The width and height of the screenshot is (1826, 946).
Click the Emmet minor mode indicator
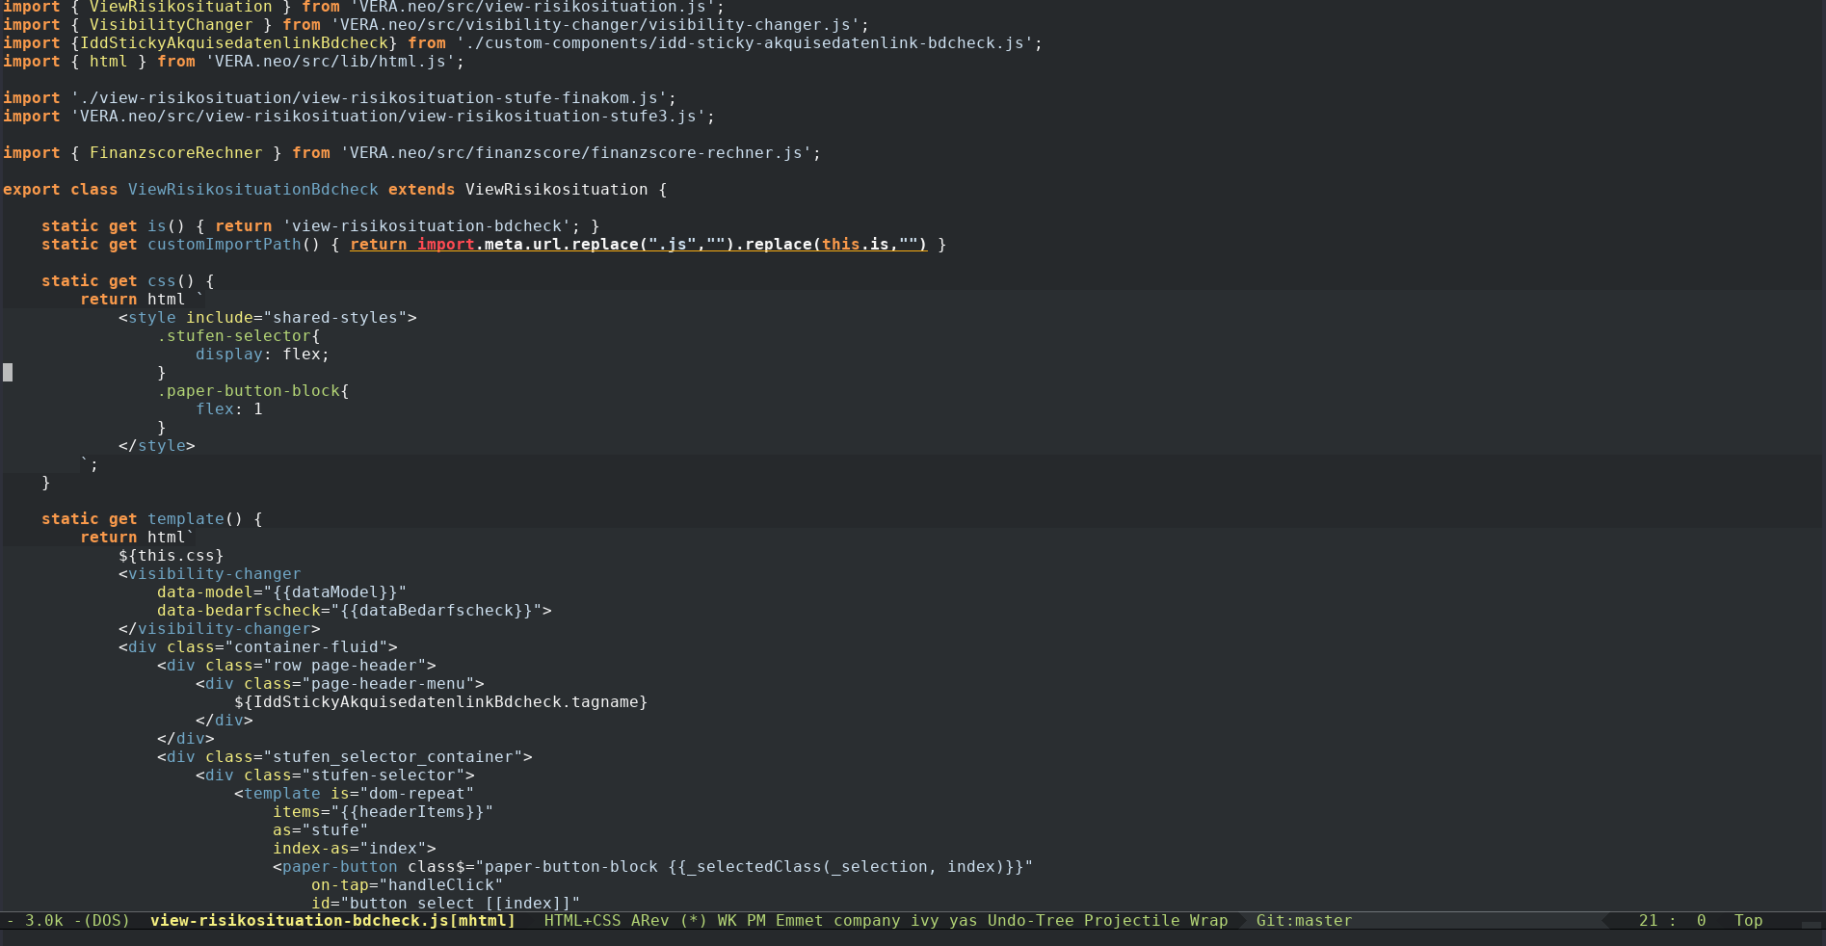click(x=799, y=921)
